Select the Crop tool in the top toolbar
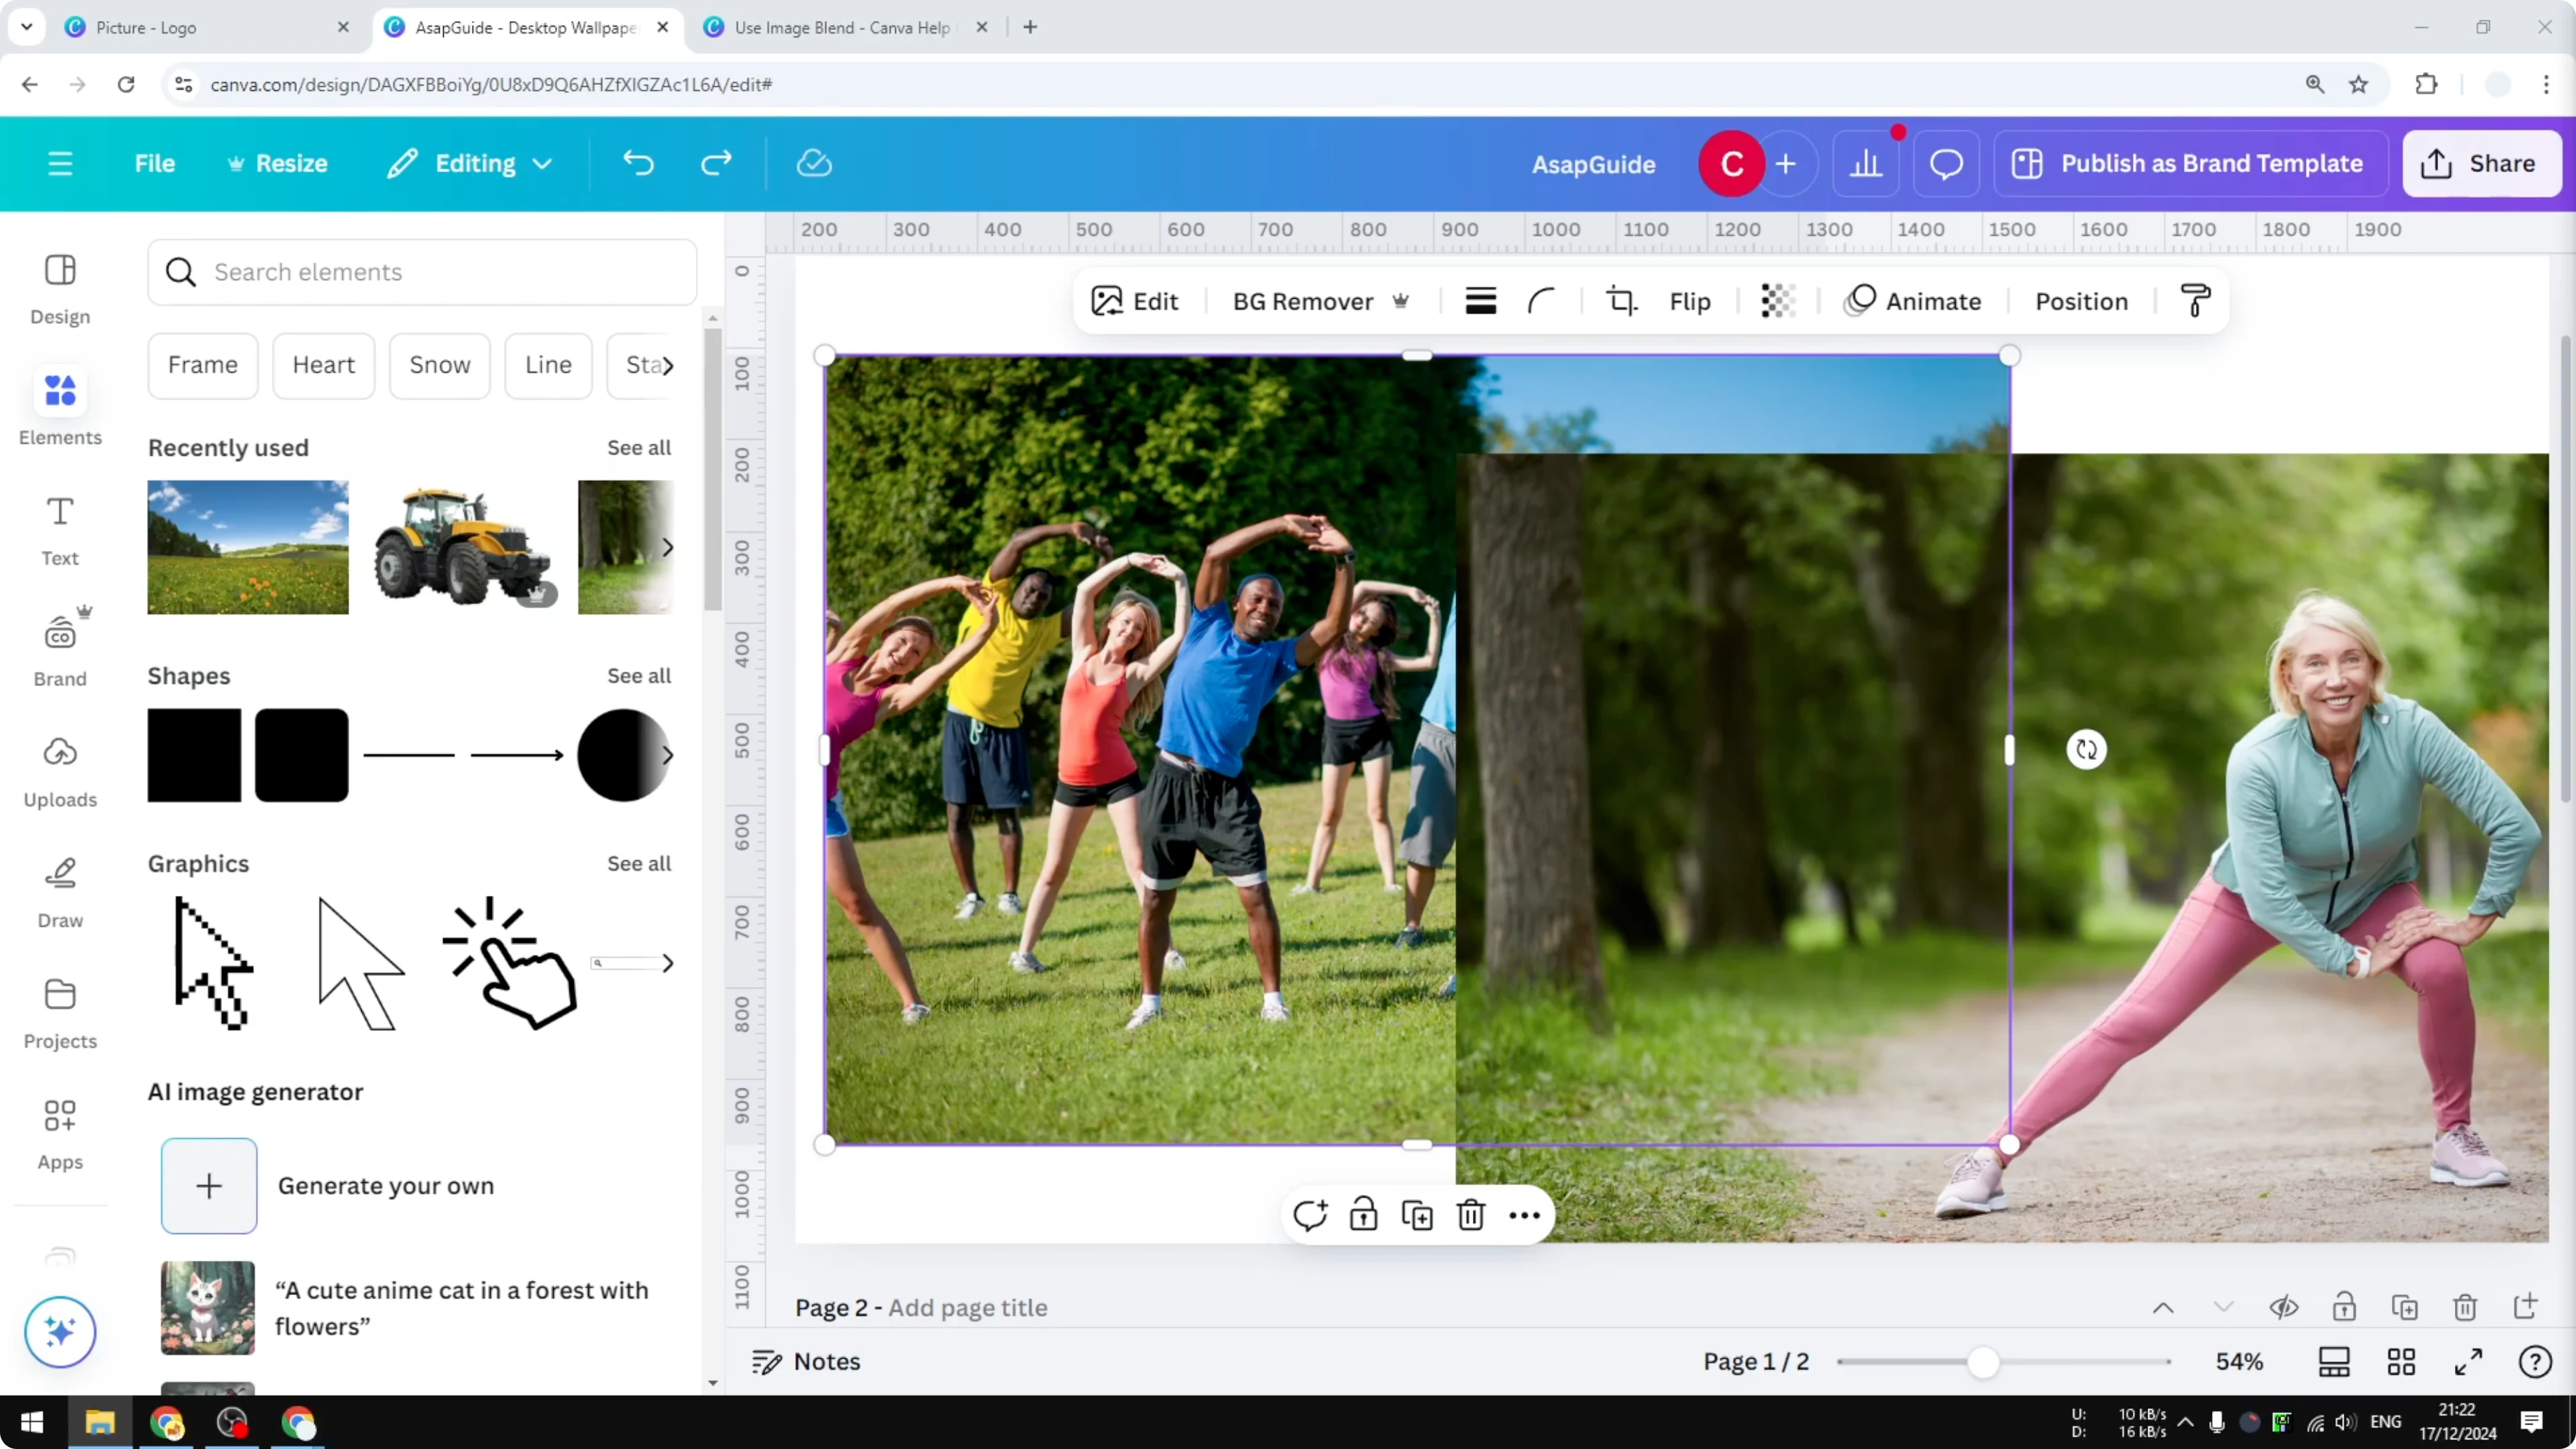The image size is (2576, 1449). 1621,300
